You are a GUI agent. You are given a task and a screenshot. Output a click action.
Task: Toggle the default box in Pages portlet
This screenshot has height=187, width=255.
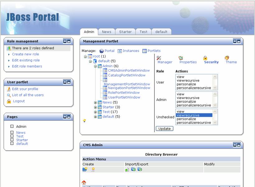click(12, 144)
